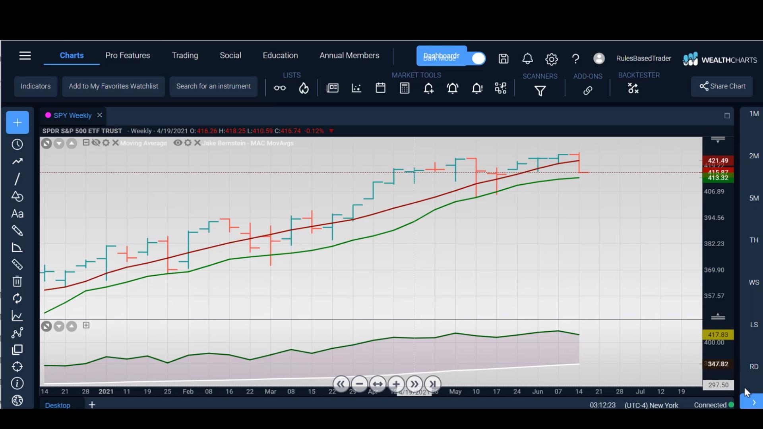The image size is (763, 429).
Task: Click the Share Chart button
Action: (x=722, y=86)
